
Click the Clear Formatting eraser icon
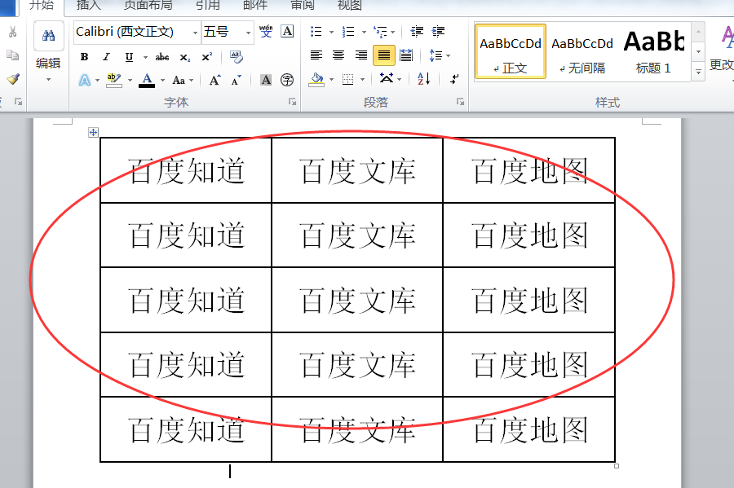[237, 56]
